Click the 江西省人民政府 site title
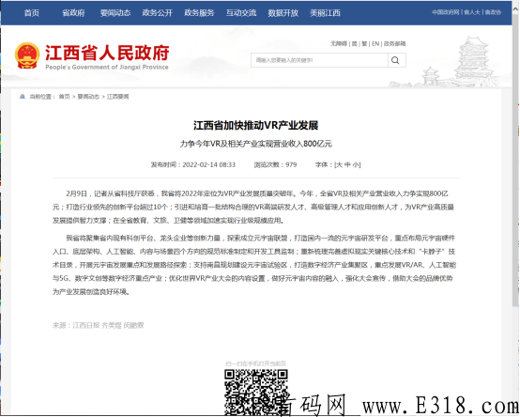Viewport: 520px width, 417px height. pos(107,53)
